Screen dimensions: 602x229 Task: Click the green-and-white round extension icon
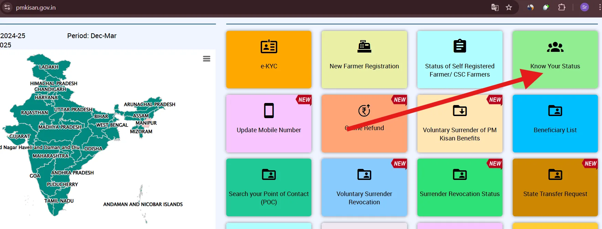(x=546, y=7)
